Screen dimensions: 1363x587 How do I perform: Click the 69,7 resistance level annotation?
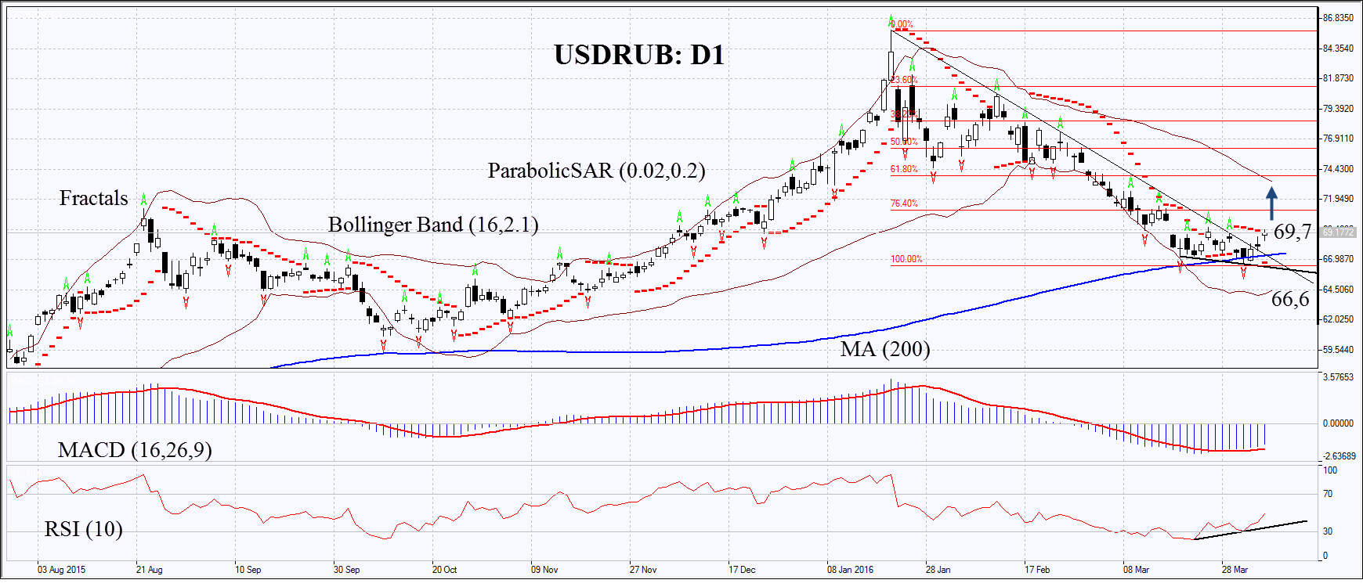pos(1292,232)
